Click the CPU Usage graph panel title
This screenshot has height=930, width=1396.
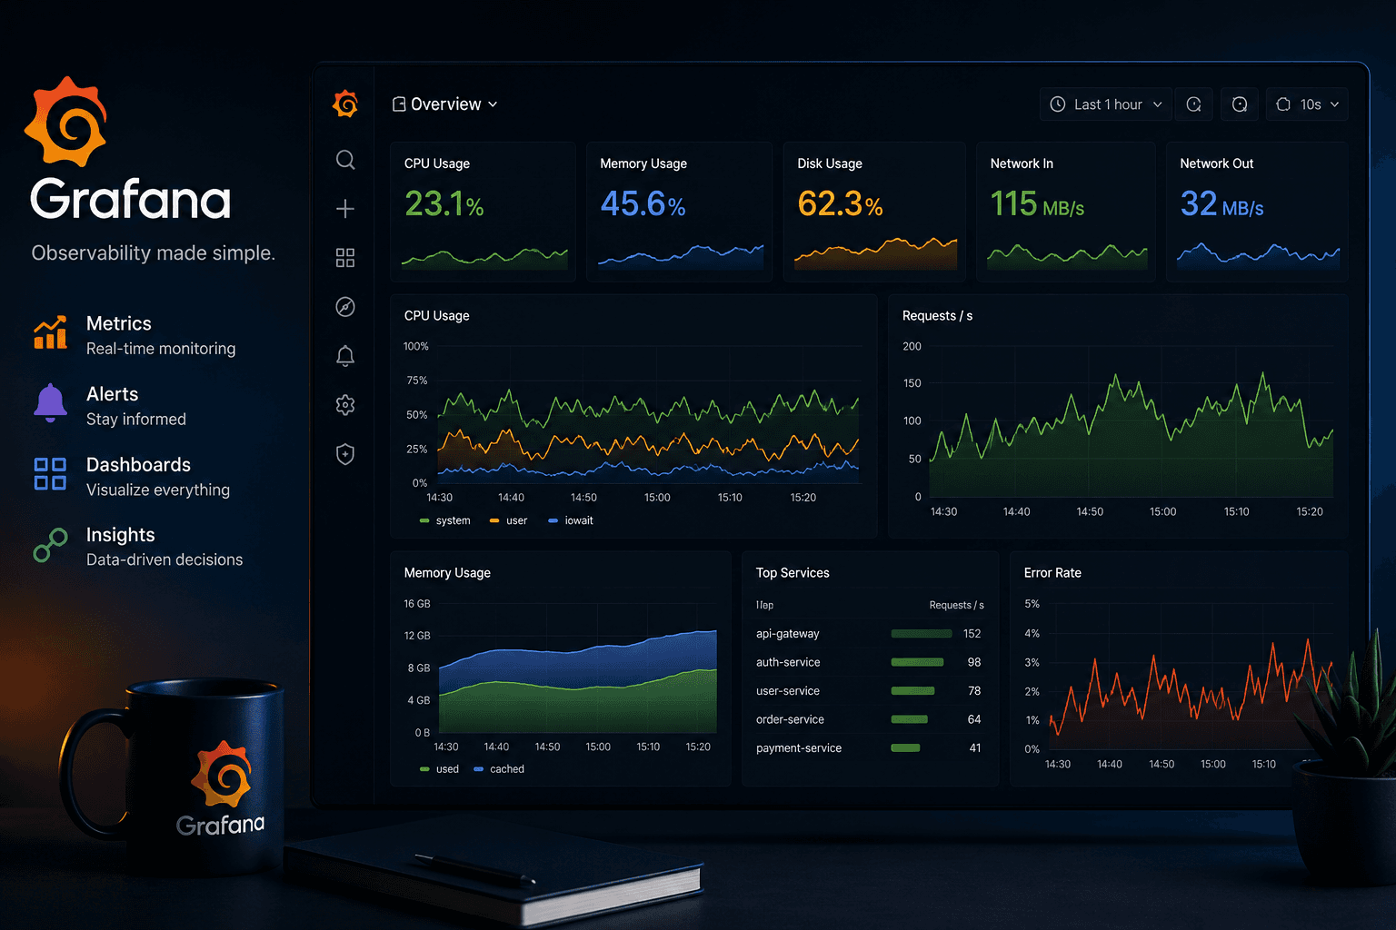click(x=437, y=316)
